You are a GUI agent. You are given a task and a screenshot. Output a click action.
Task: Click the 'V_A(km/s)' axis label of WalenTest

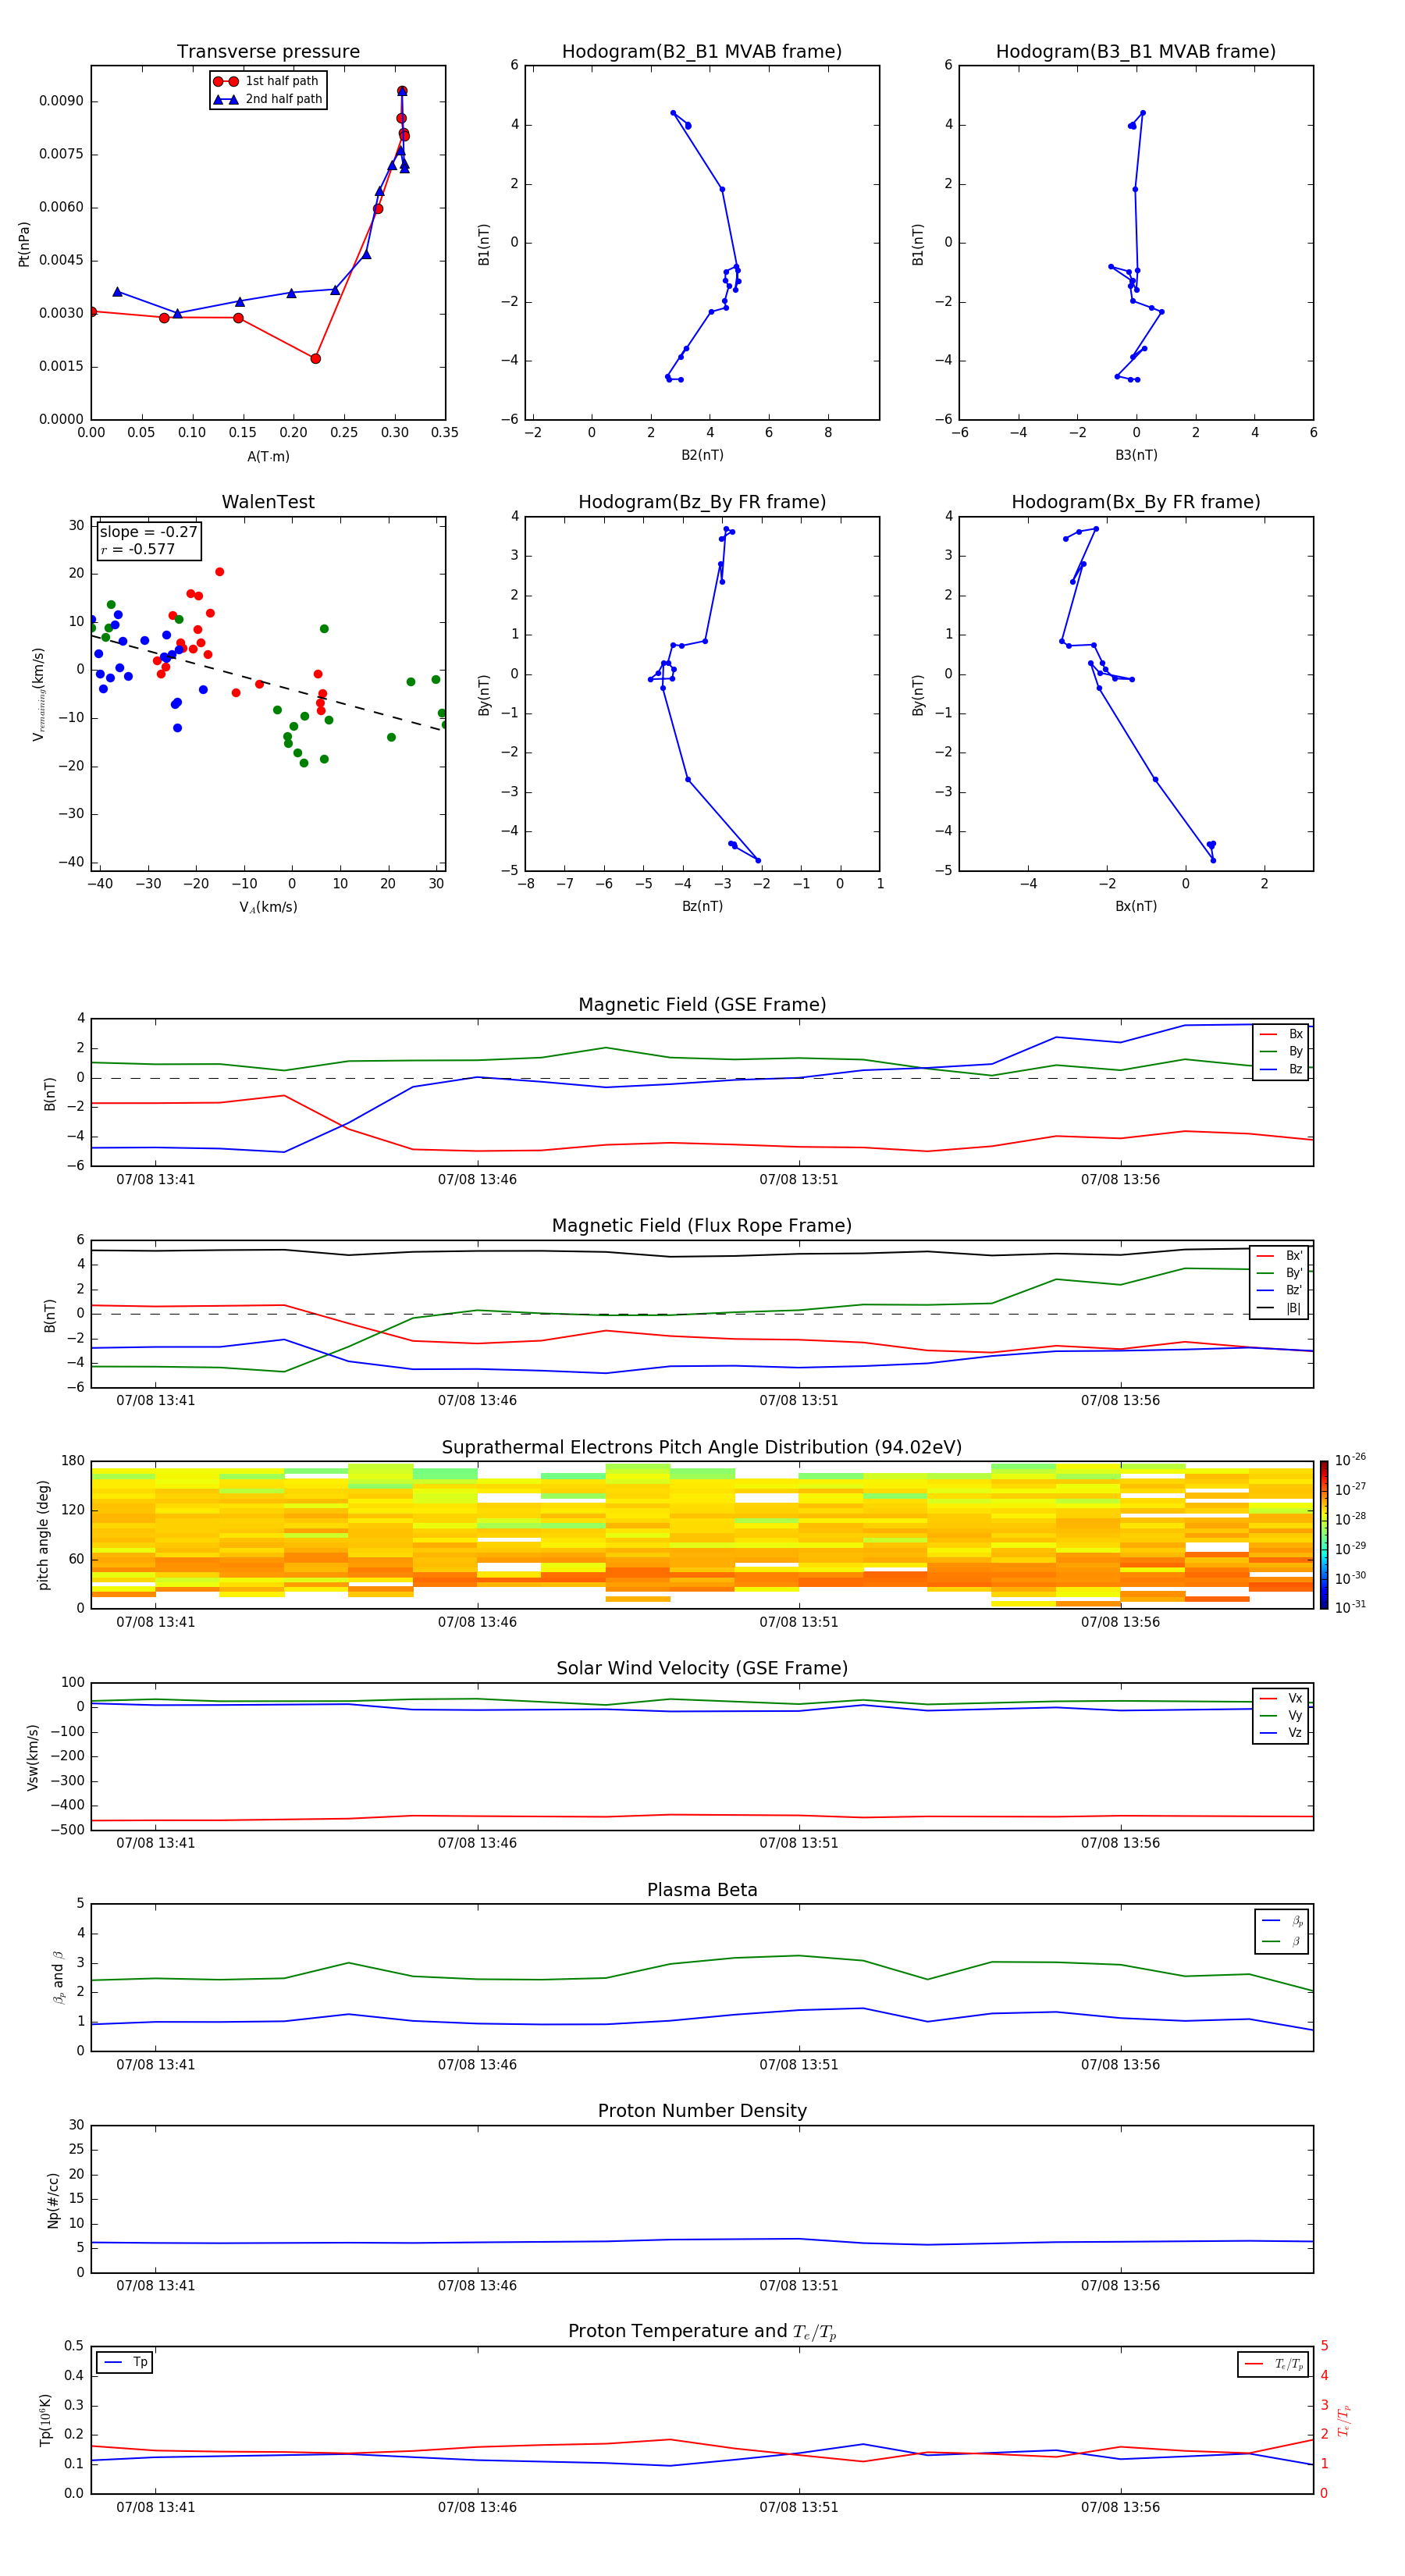click(x=268, y=907)
